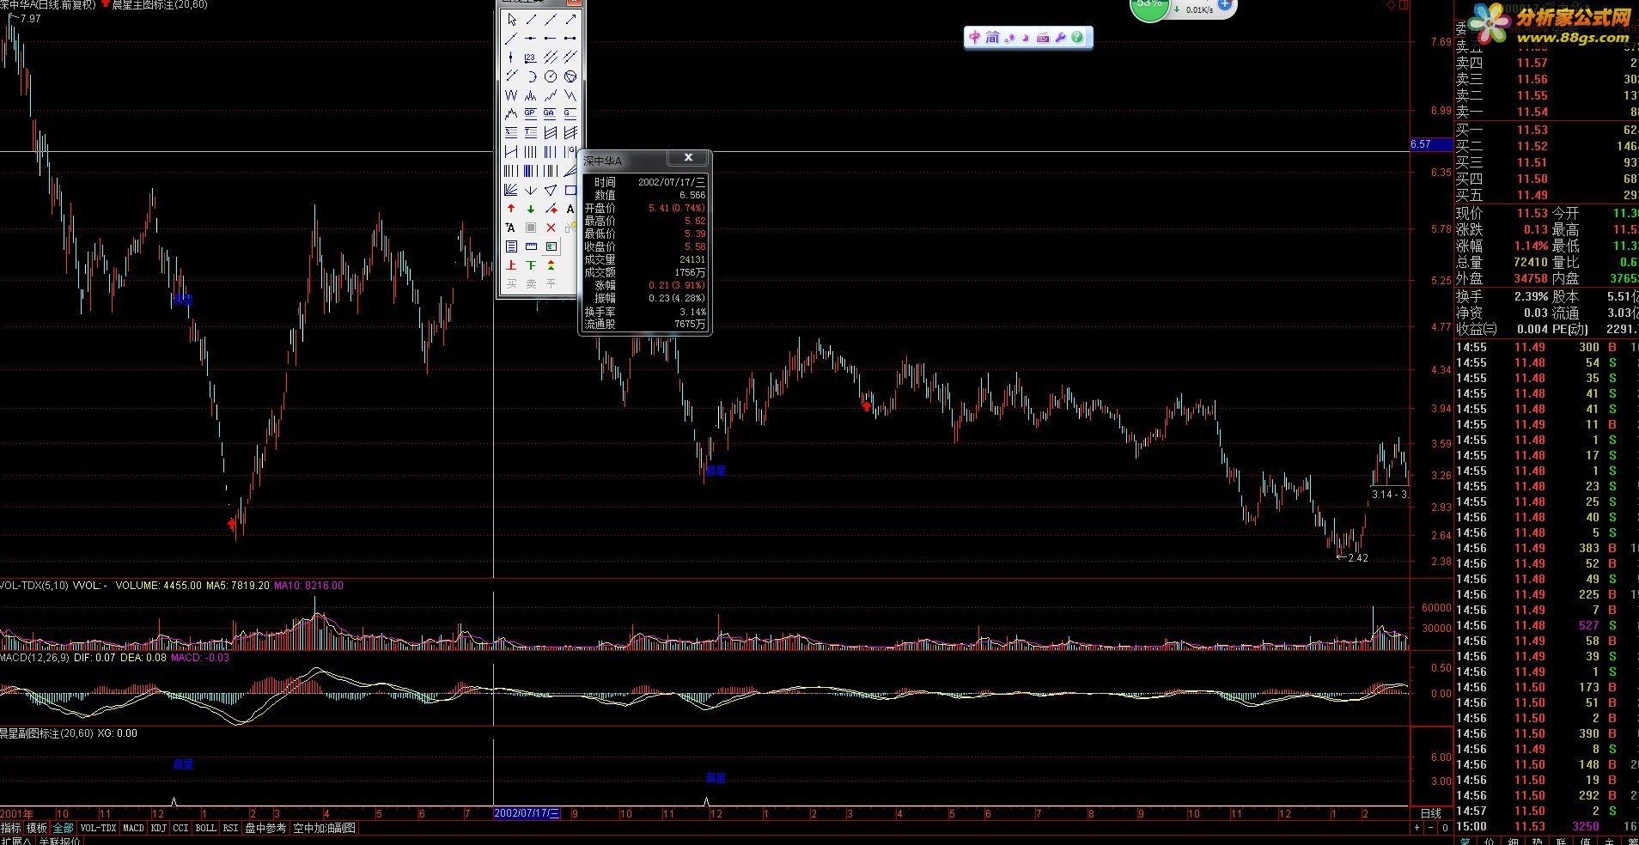The width and height of the screenshot is (1639, 845).
Task: Click the green 下 marker icon
Action: pyautogui.click(x=531, y=265)
